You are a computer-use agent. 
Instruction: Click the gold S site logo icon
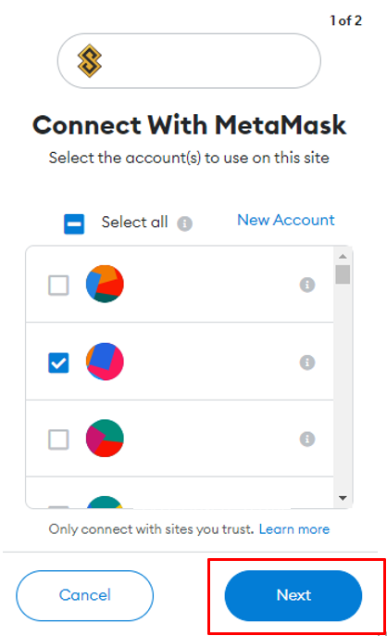[90, 61]
